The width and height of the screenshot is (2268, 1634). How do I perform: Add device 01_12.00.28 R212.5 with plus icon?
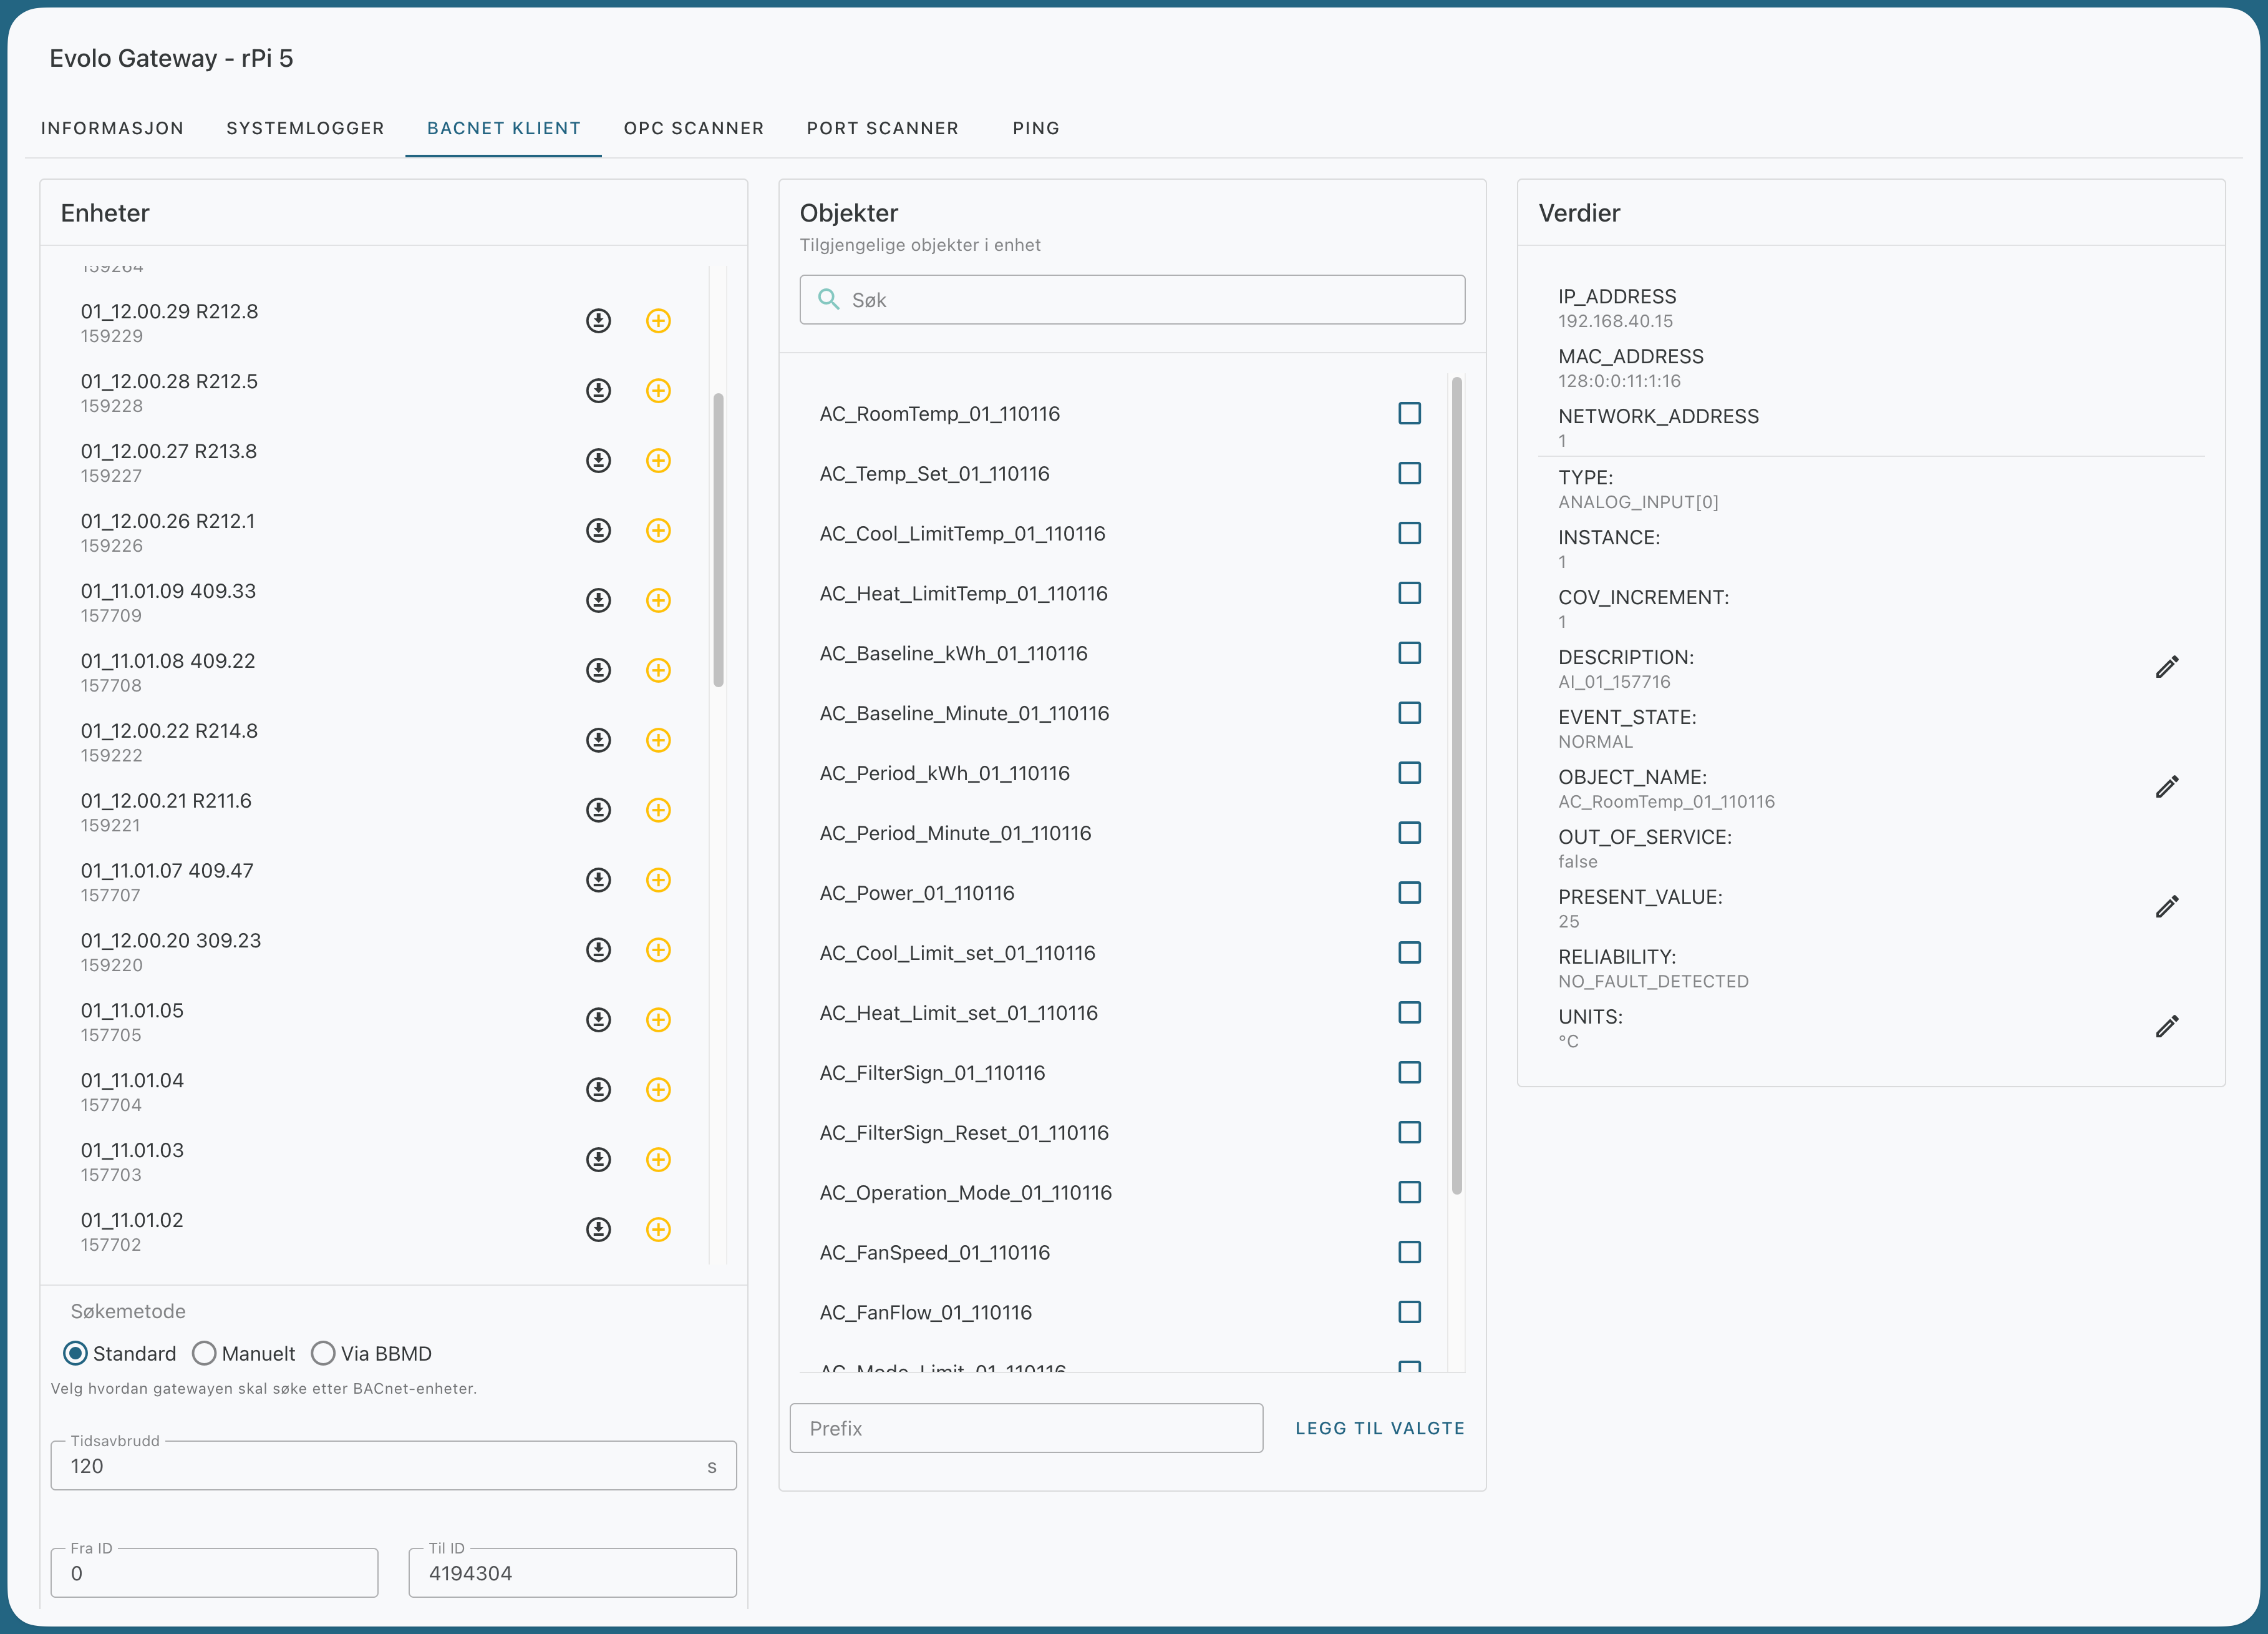[658, 390]
